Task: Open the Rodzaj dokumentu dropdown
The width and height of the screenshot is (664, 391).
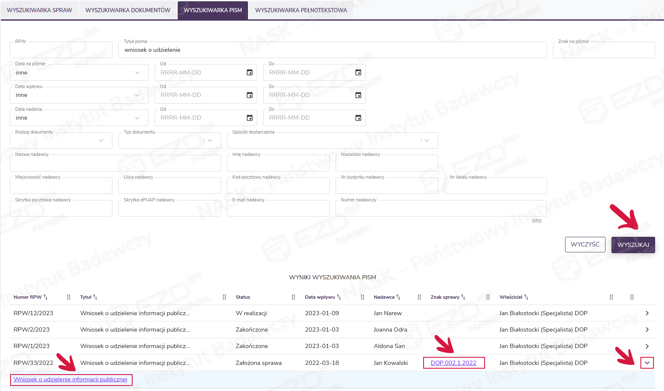Action: tap(101, 141)
